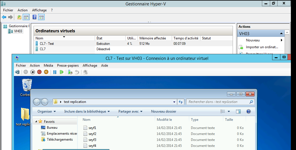Click the back arrow in Hyper-V Manager toolbar
The height and width of the screenshot is (150, 296).
4,17
